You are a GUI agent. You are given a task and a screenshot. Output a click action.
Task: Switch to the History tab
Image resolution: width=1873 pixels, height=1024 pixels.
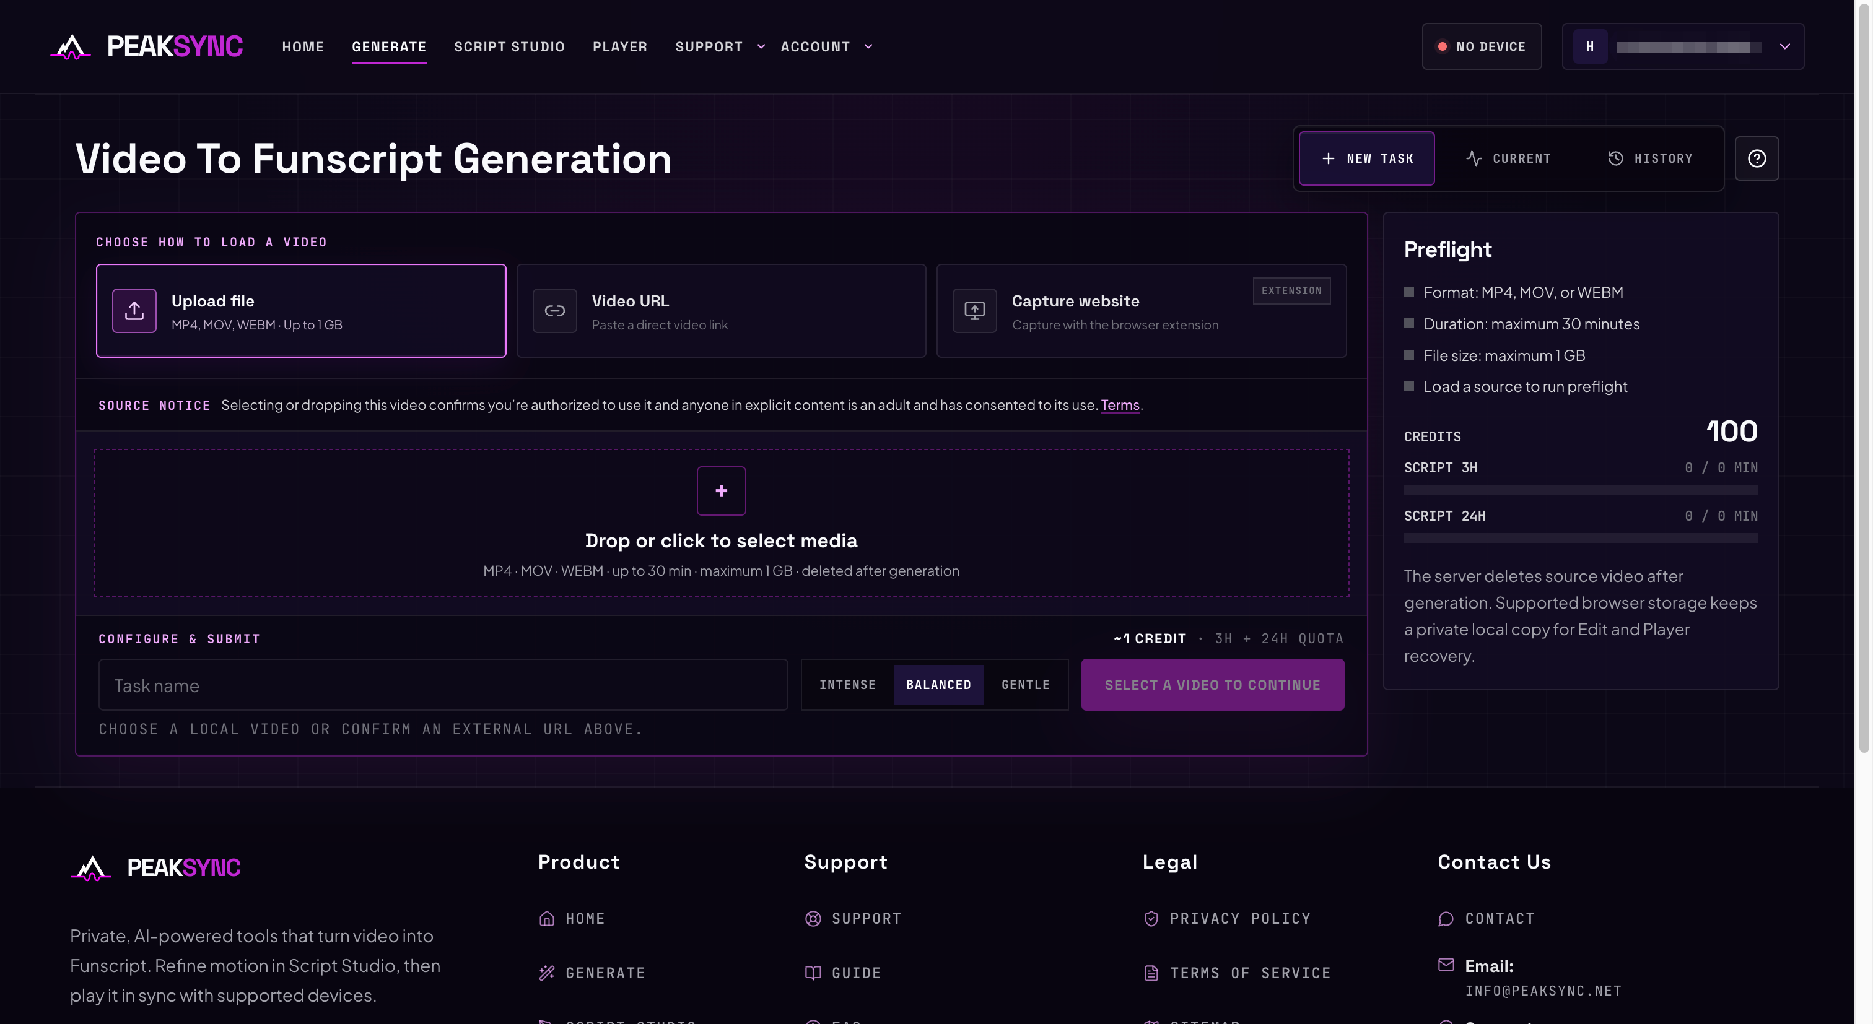coord(1651,158)
